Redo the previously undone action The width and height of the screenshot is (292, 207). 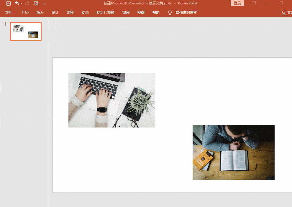(x=27, y=3)
